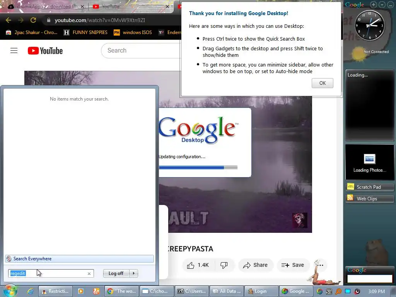Like the video showing 1.4K likes
This screenshot has height=297, width=396.
(x=198, y=265)
